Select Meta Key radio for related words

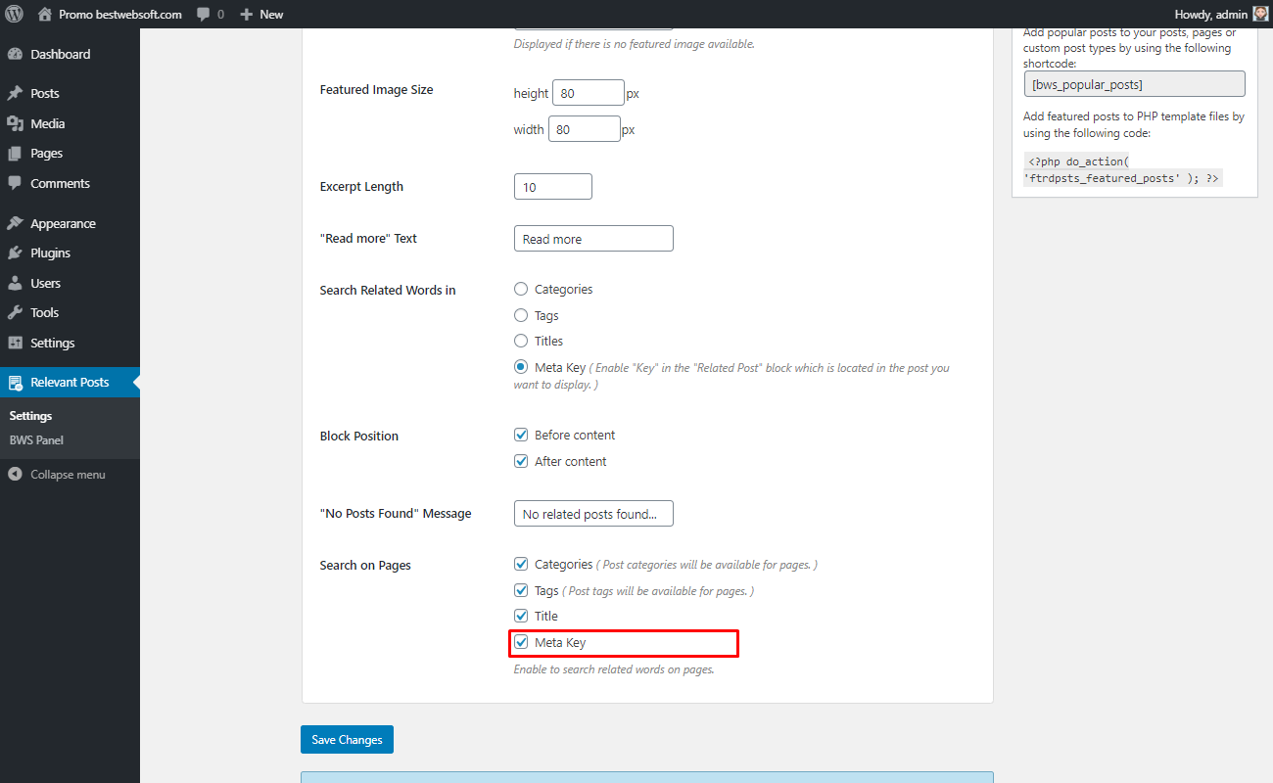pos(521,367)
